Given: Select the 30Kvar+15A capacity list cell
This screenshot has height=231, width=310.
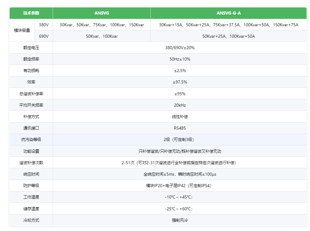Looking at the screenshot, I should pos(228,25).
